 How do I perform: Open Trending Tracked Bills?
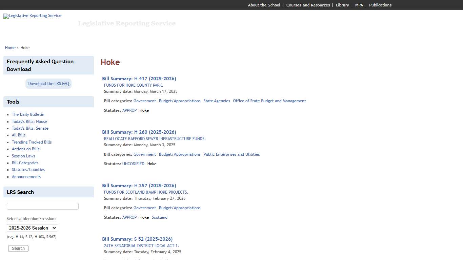pos(32,142)
